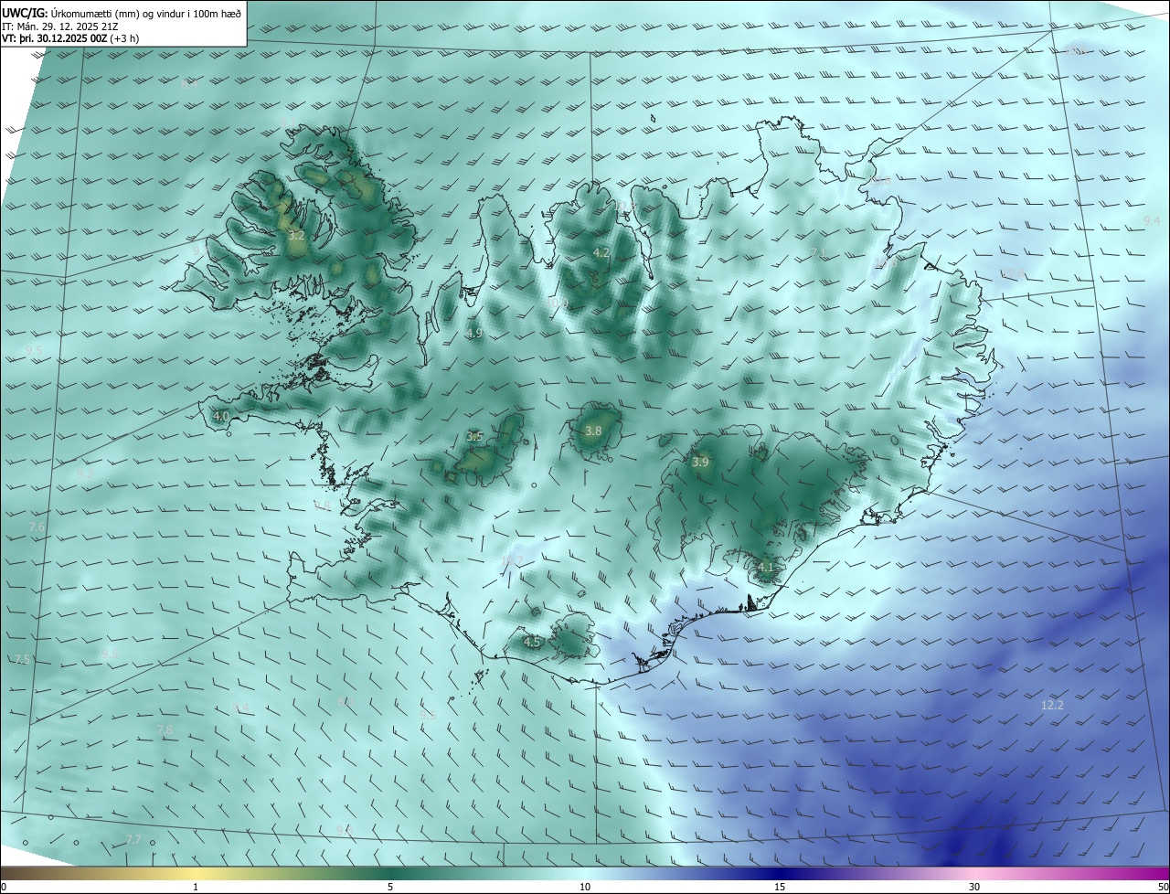Click the 1 tick on the color scale
The height and width of the screenshot is (894, 1170).
pyautogui.click(x=196, y=887)
